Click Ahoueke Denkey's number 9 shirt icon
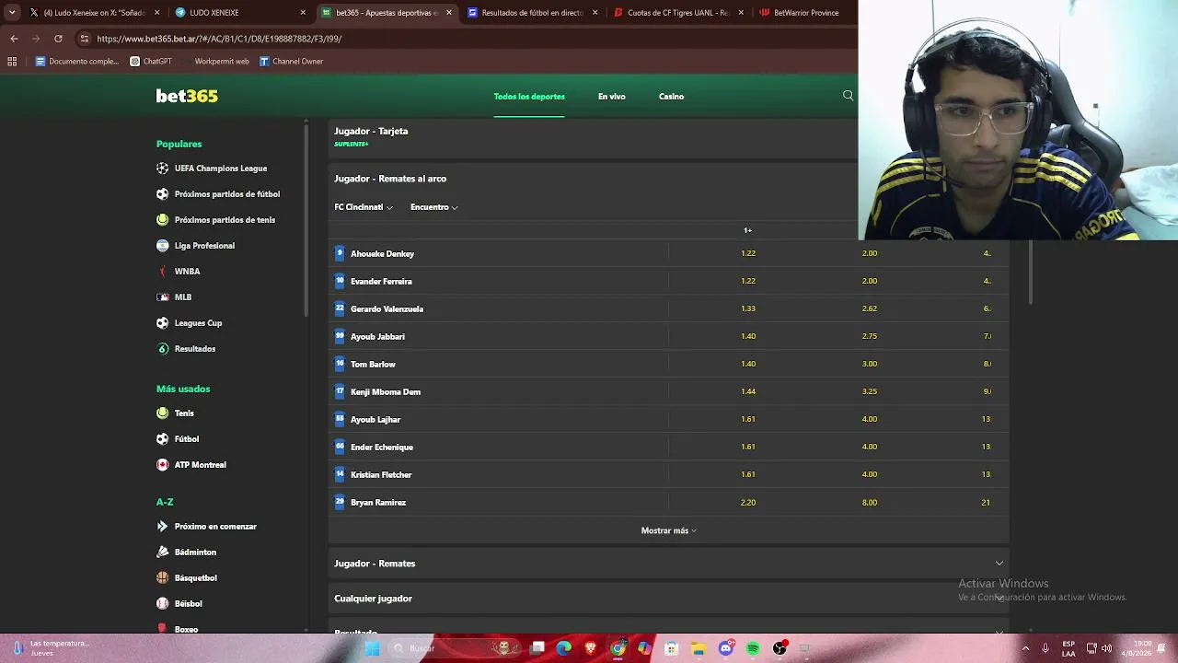This screenshot has height=663, width=1178. point(340,253)
